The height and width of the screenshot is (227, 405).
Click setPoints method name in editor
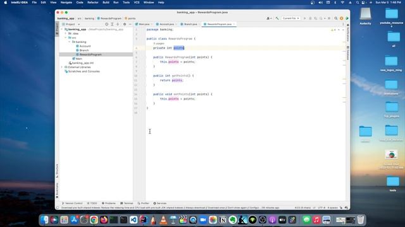click(x=181, y=94)
